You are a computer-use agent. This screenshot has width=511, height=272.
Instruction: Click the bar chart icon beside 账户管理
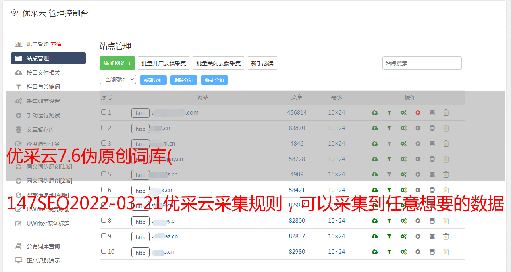point(18,44)
